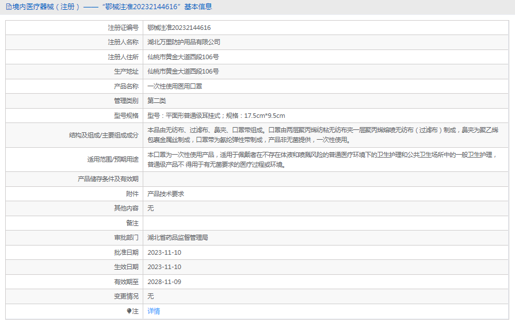Click registrant name 湖北万里防护用品有限公司

(x=184, y=43)
